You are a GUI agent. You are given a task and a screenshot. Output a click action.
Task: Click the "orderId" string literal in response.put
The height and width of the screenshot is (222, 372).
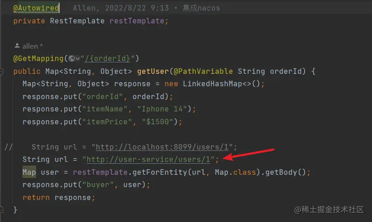pos(103,97)
